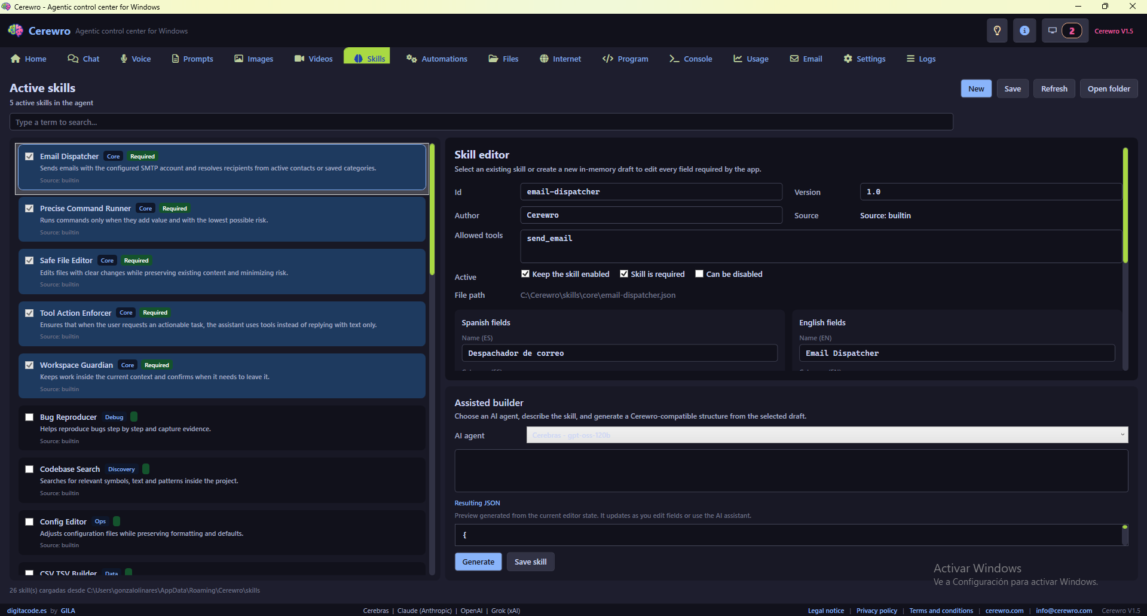Open the info icon next to the lightbulb
1147x616 pixels.
[x=1024, y=31]
